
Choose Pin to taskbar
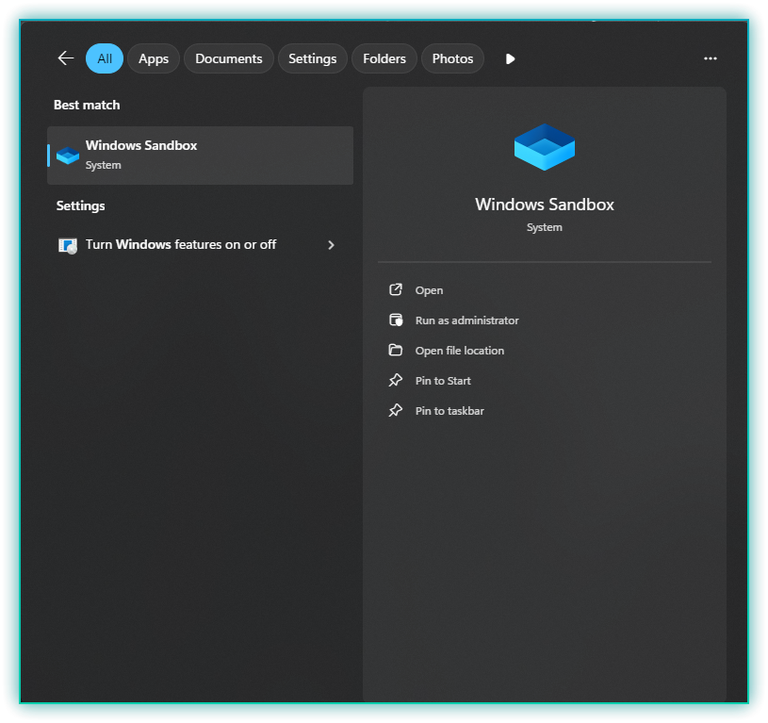point(449,411)
